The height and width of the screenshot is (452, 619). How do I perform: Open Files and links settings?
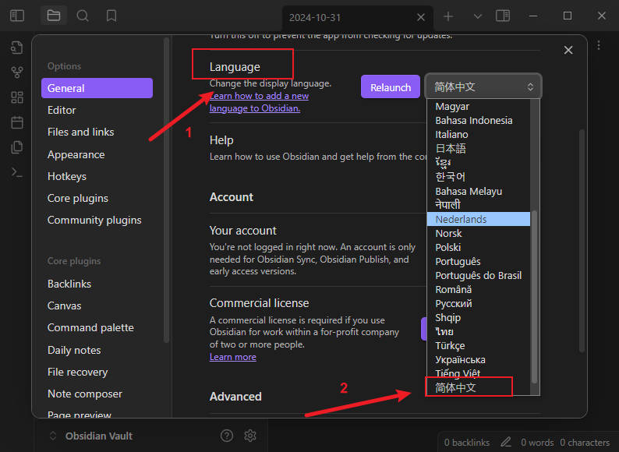click(x=97, y=132)
